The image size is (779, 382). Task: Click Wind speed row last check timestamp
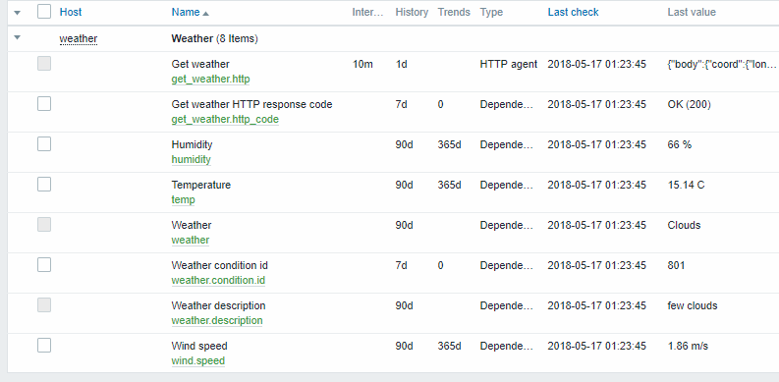click(596, 346)
